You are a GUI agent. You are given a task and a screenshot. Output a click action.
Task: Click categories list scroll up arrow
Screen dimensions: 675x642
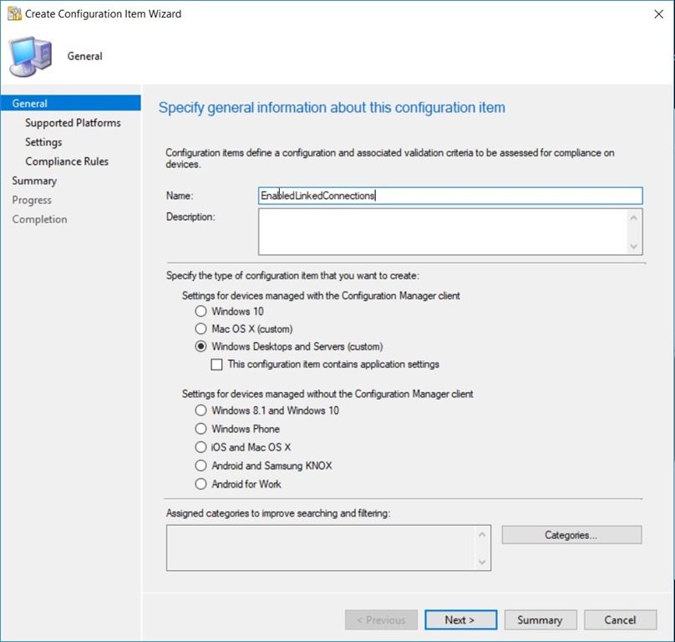pyautogui.click(x=482, y=534)
